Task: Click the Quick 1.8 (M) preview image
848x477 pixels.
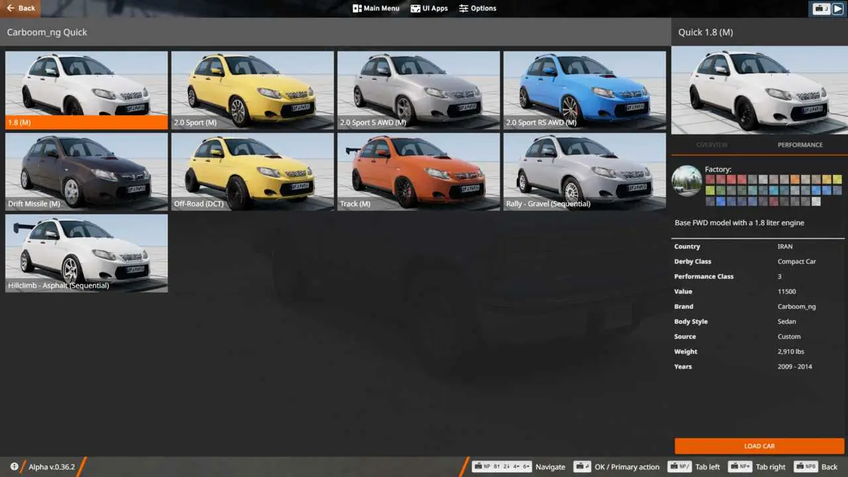Action: [x=759, y=90]
